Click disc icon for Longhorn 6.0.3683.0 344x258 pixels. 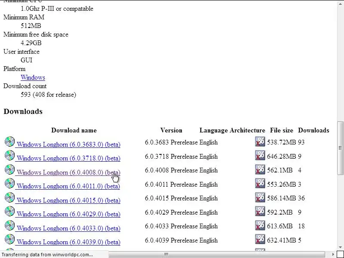point(9,141)
